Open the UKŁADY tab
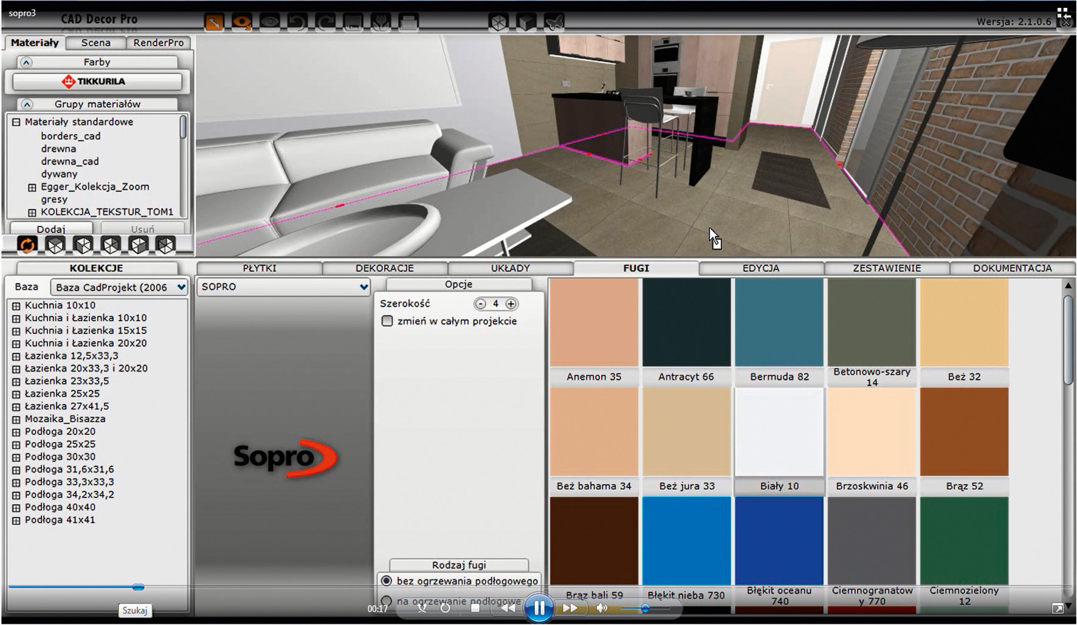 (x=511, y=268)
